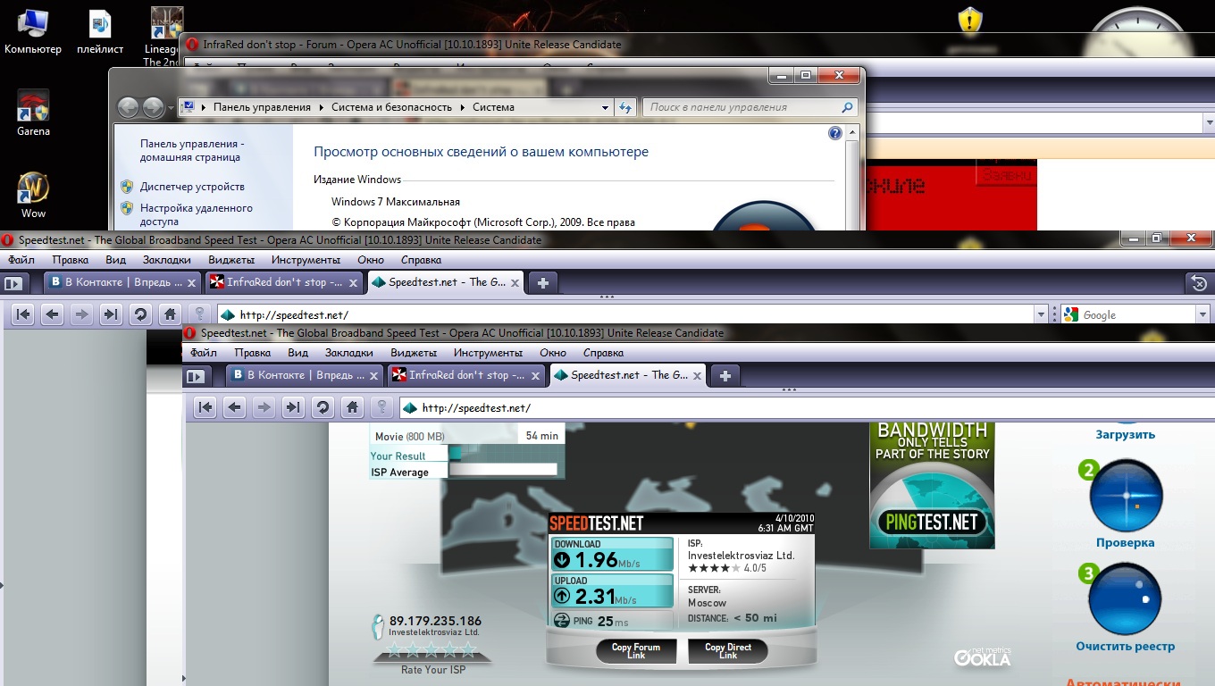Go Home in rear Opera window
Screen dimensions: 1215x686
click(x=169, y=314)
